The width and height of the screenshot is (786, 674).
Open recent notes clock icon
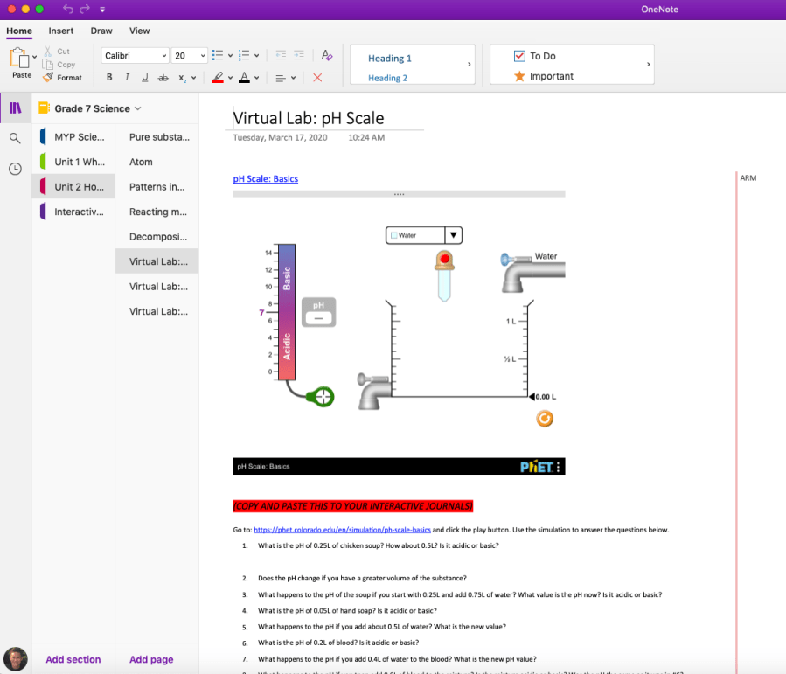click(x=15, y=169)
